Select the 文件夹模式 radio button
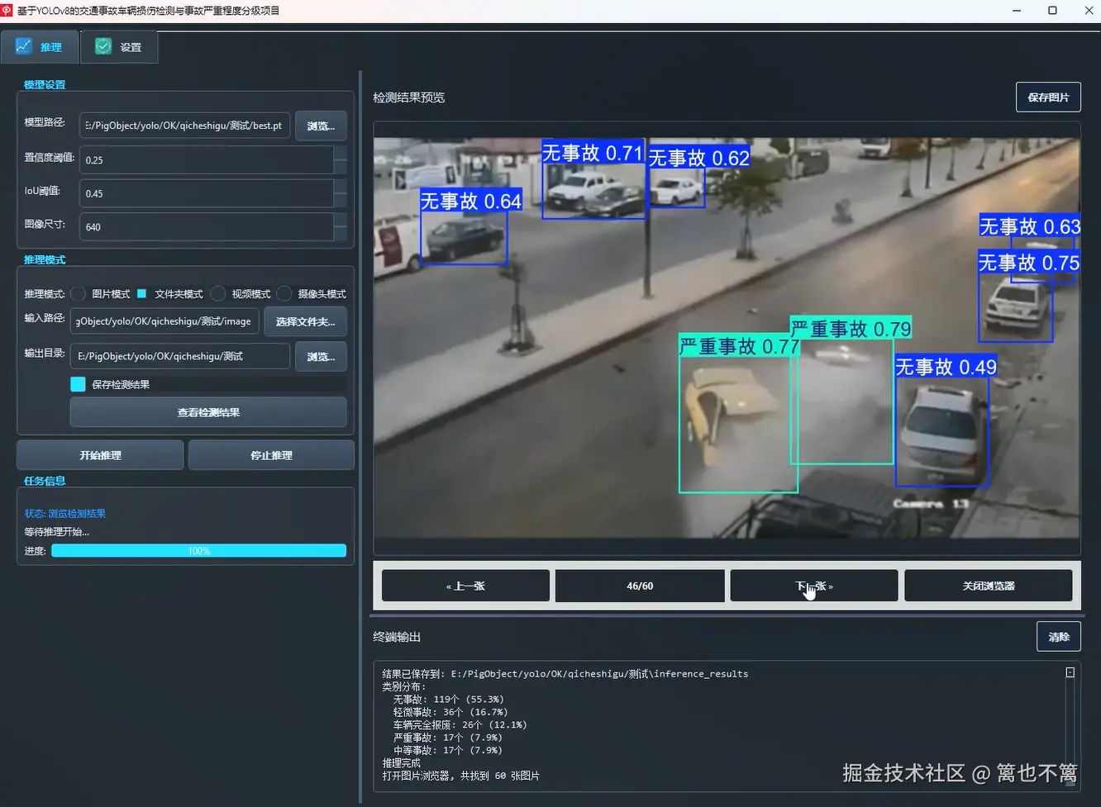The width and height of the screenshot is (1101, 807). [141, 293]
